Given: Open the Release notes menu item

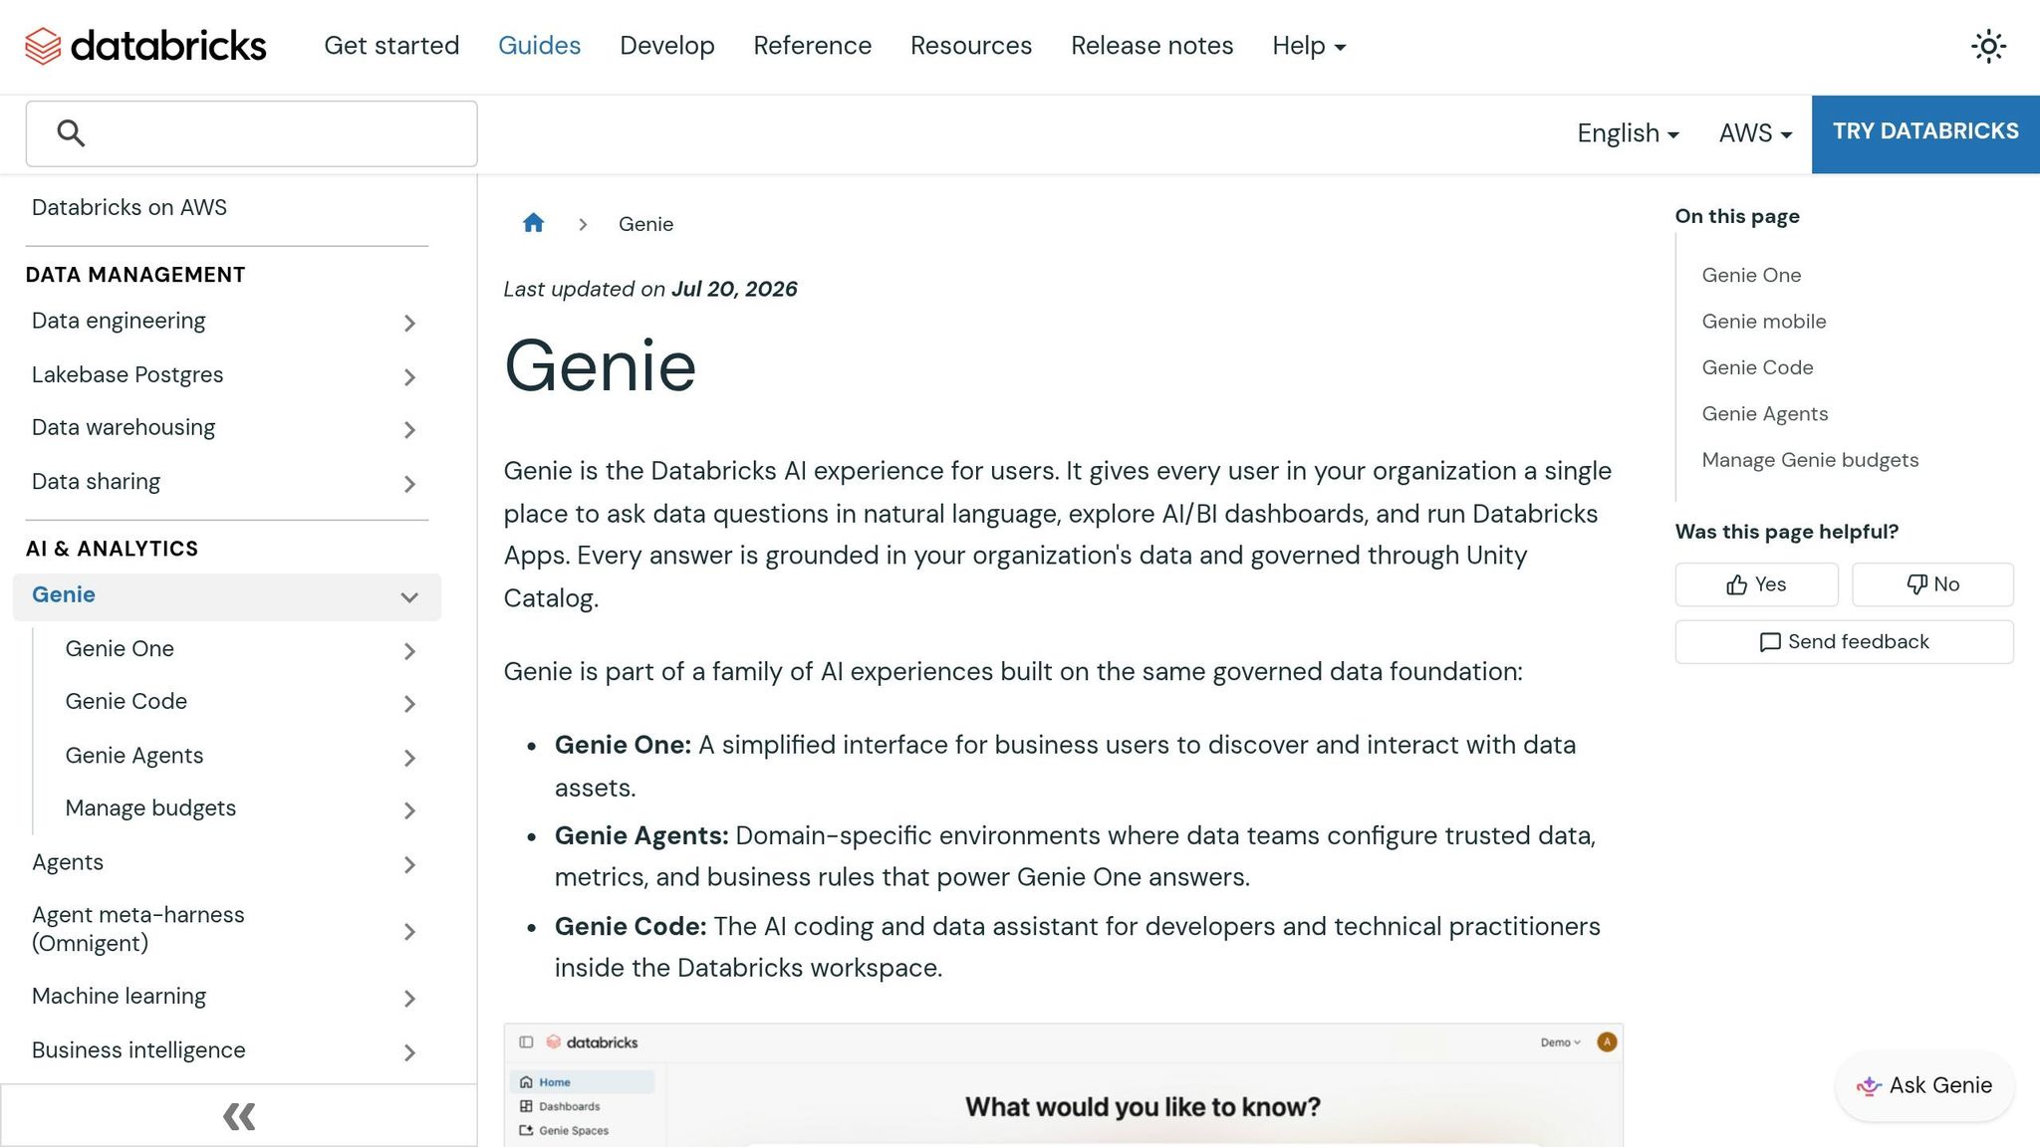Looking at the screenshot, I should coord(1151,46).
